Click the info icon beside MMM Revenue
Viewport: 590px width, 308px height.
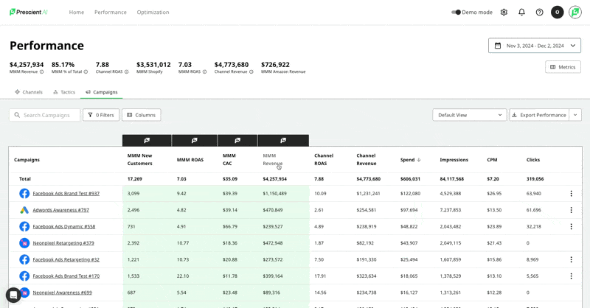click(x=41, y=72)
